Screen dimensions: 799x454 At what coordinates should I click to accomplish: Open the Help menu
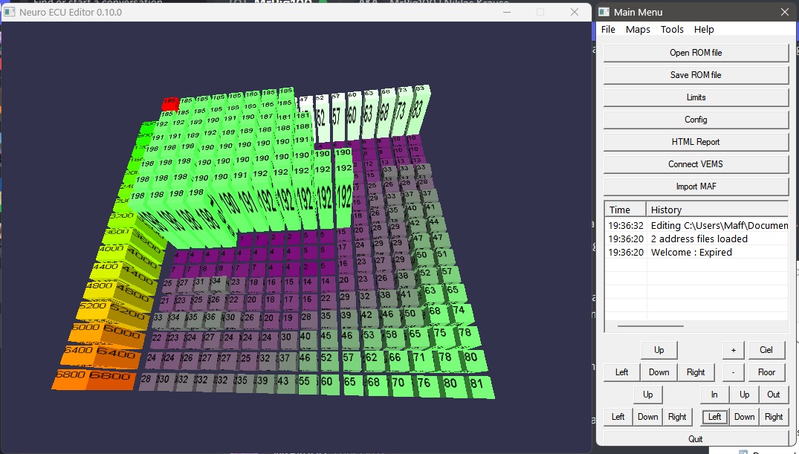click(704, 30)
